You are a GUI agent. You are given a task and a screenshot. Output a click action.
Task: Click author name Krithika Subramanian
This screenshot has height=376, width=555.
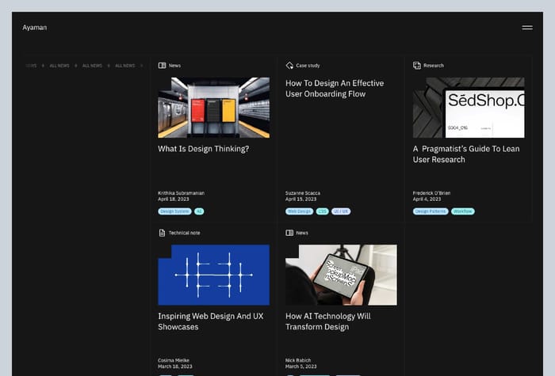(182, 193)
